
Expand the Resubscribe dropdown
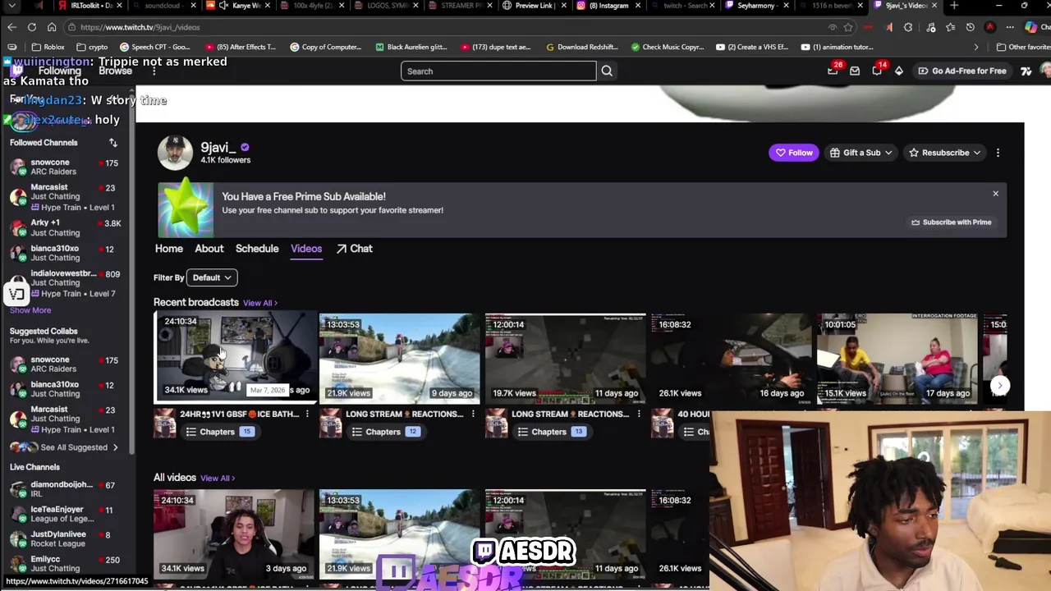(944, 153)
